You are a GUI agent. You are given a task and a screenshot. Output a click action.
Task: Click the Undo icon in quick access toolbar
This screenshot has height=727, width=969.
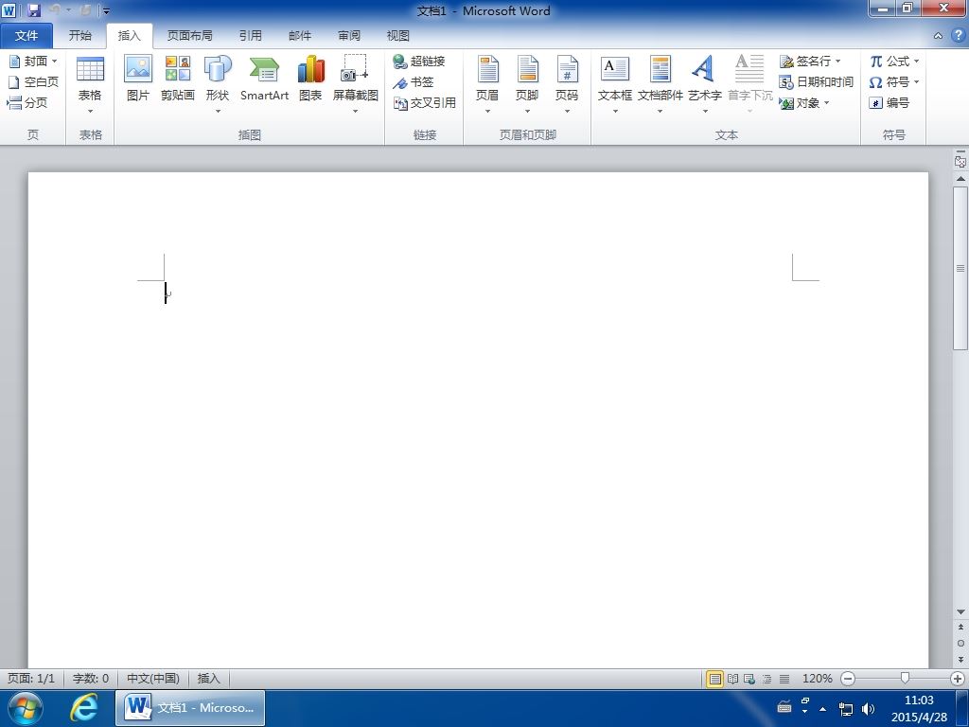coord(54,9)
